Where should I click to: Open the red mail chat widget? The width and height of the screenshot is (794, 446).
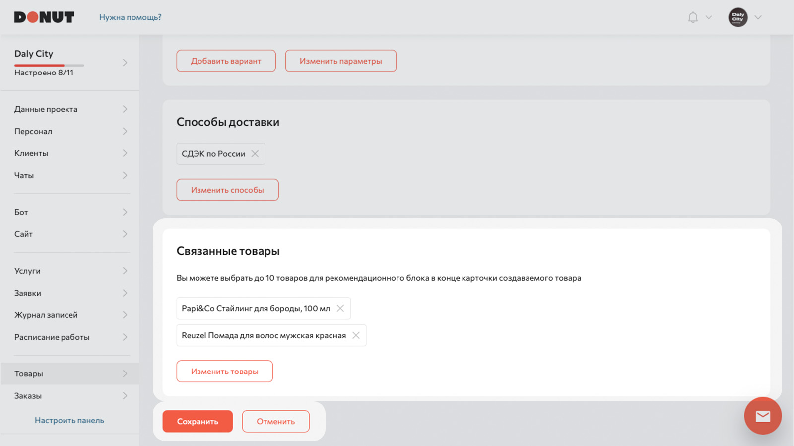click(763, 416)
